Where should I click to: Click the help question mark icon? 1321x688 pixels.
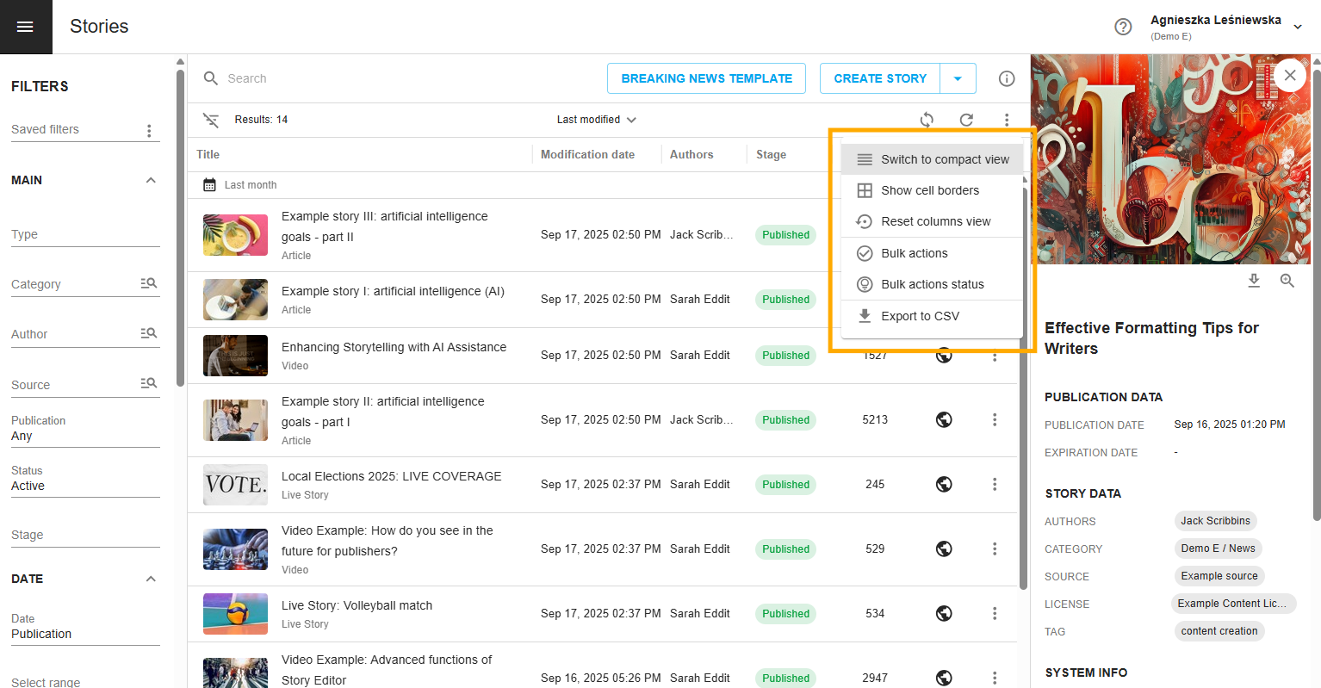pos(1123,27)
